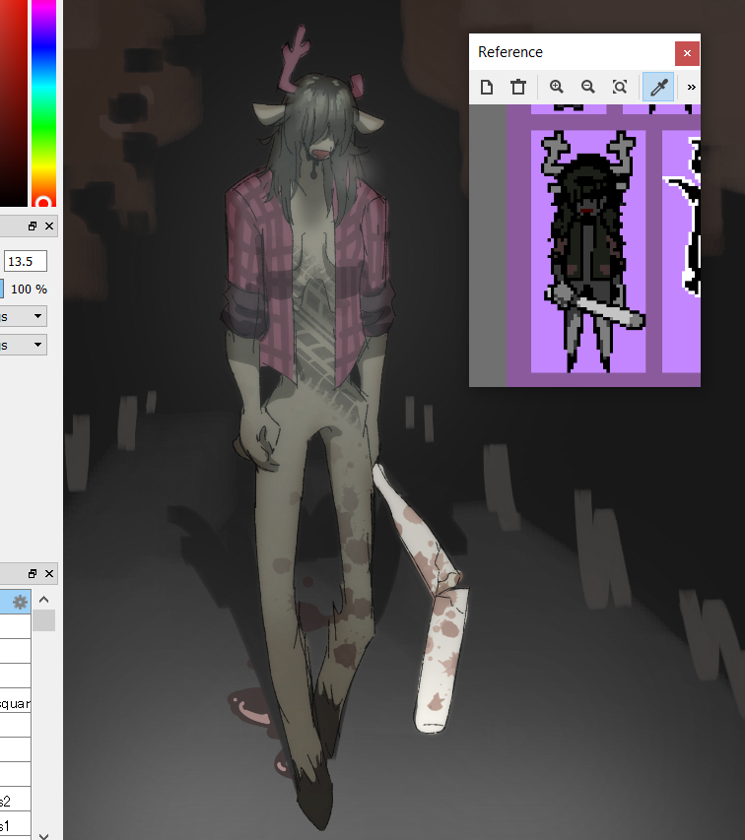The image size is (745, 840).
Task: Float the lower docked panel
Action: click(x=33, y=574)
